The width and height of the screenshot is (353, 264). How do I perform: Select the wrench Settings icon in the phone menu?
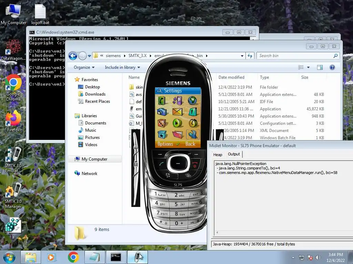(x=193, y=134)
